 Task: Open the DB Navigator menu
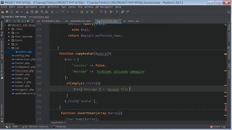(104, 7)
